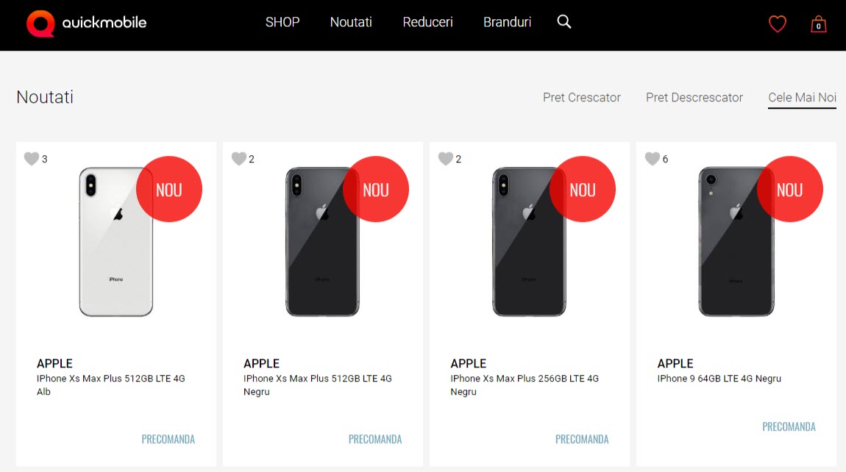Sort products by Pret Descrescator
846x472 pixels.
694,97
